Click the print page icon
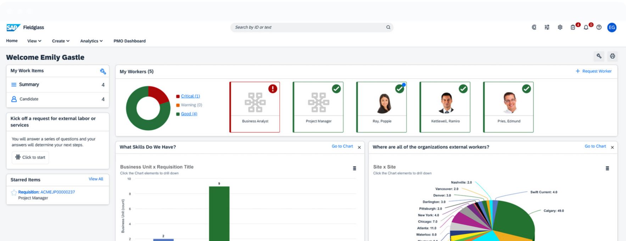Image resolution: width=626 pixels, height=241 pixels. pos(612,56)
